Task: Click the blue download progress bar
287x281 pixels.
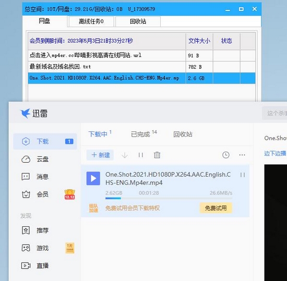Action: click(x=113, y=198)
